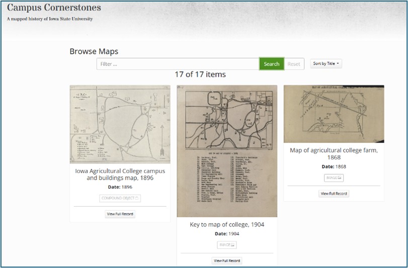Click the IMAGE badge under the 1868 map
Screen dimensions: 408x268
click(334, 178)
